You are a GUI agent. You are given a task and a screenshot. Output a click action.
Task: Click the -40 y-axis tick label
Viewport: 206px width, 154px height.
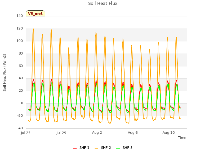[x=20, y=128]
